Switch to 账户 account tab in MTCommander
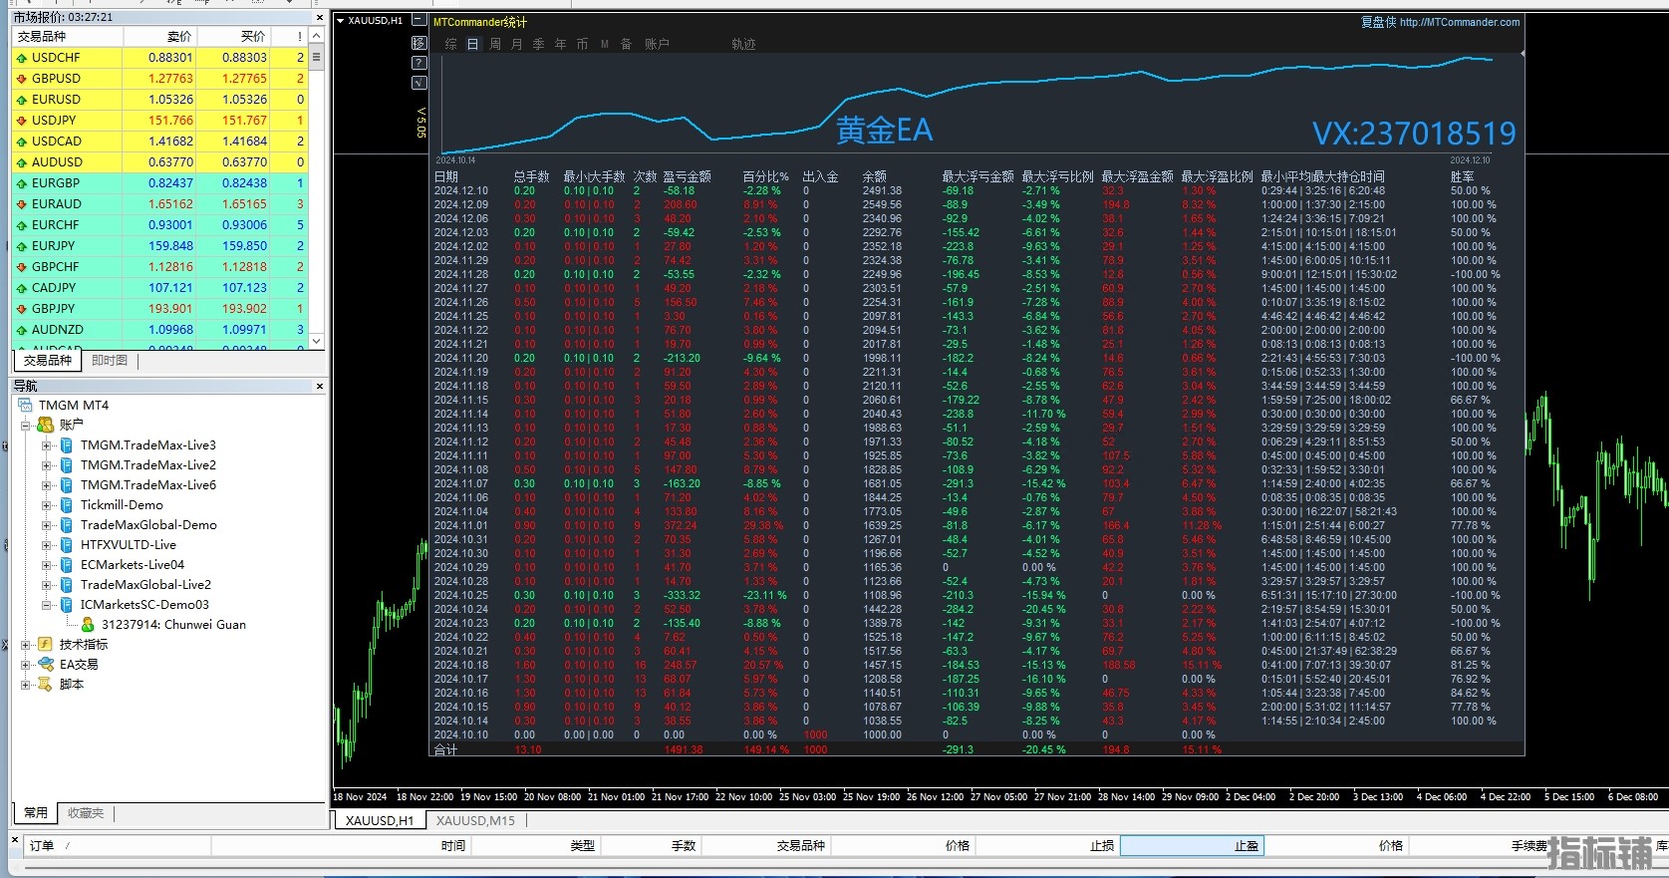This screenshot has width=1669, height=878. tap(657, 44)
